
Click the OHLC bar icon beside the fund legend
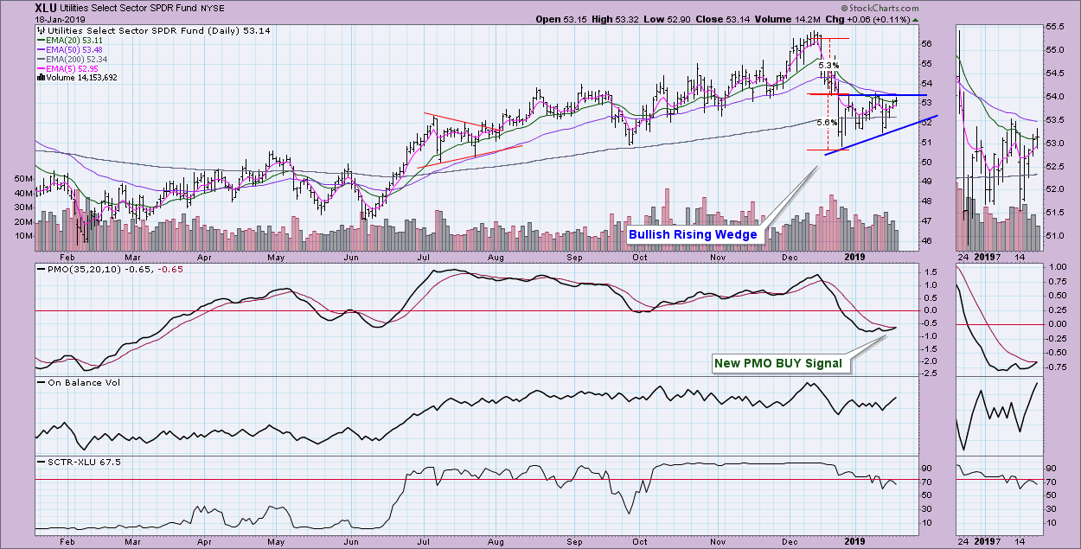41,29
